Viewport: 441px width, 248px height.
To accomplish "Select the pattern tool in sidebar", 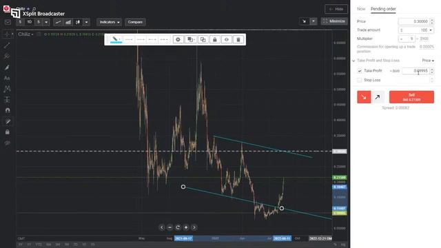I will 7,89.
